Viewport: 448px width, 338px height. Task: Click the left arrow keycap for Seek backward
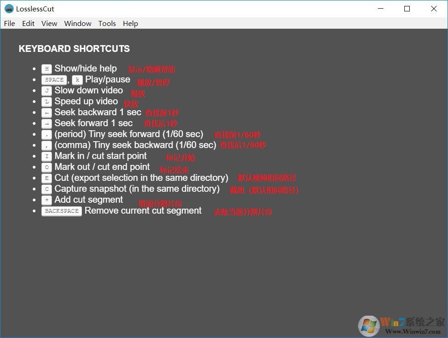point(47,113)
